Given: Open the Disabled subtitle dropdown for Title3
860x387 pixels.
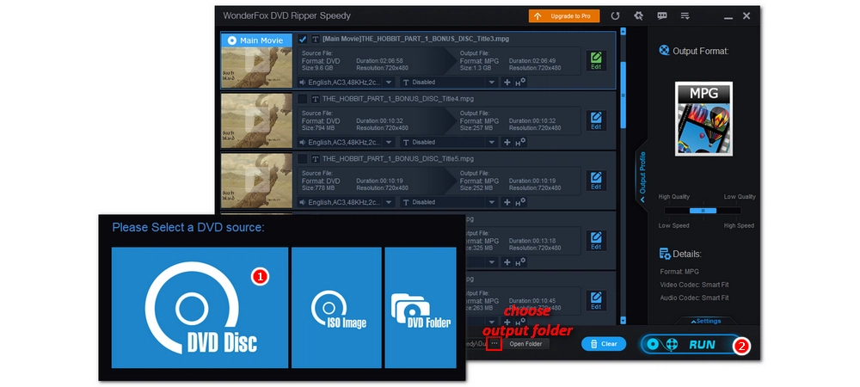Looking at the screenshot, I should pyautogui.click(x=448, y=83).
